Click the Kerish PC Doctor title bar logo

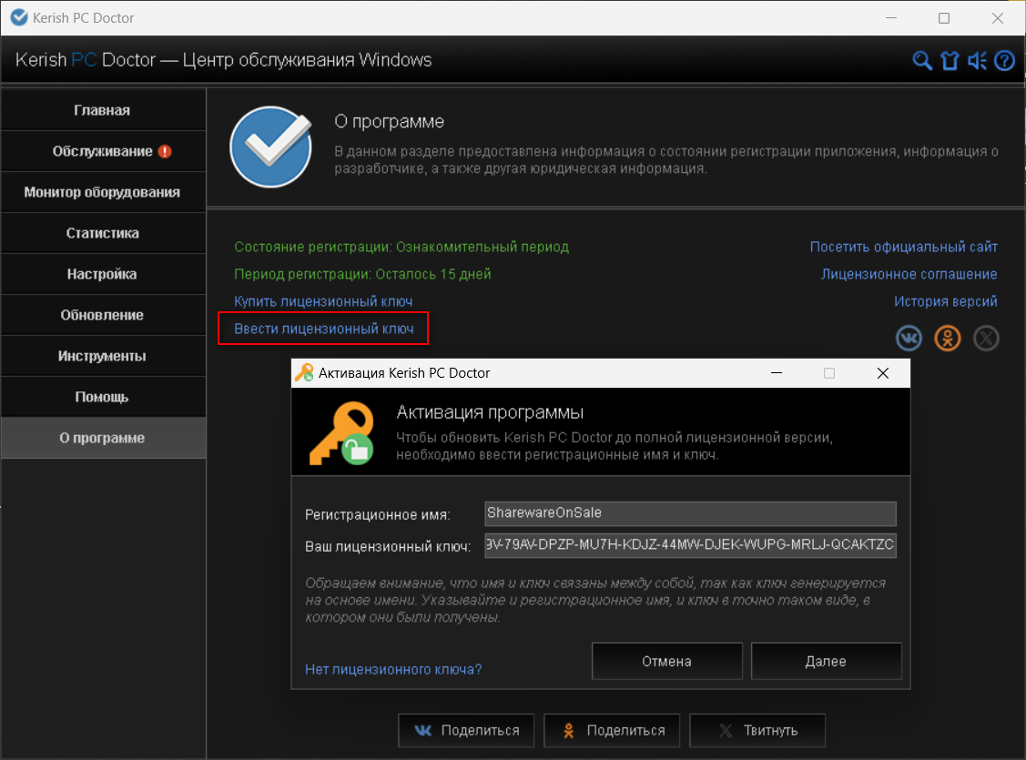[x=19, y=17]
